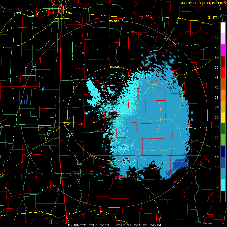The image size is (227, 227).
Task: Pick the light steel-blue legend swatch
Action: point(223,174)
